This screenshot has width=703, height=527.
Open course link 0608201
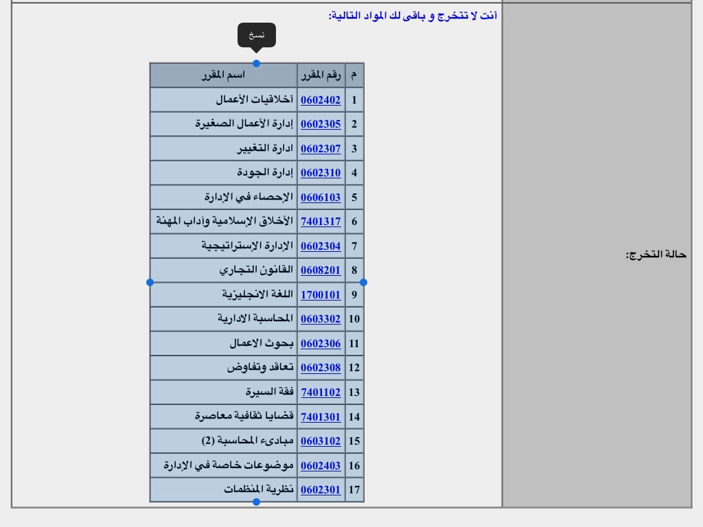point(321,270)
